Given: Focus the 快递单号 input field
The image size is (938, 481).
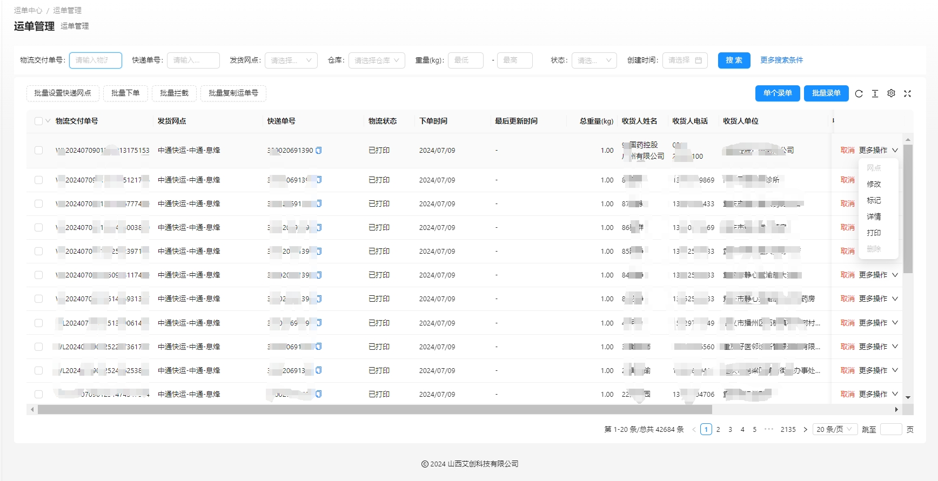Looking at the screenshot, I should tap(193, 60).
